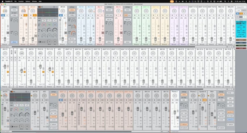247x133 pixels.
Task: Click the EQ icon on AN 3/4 channel
Action: (36, 36)
